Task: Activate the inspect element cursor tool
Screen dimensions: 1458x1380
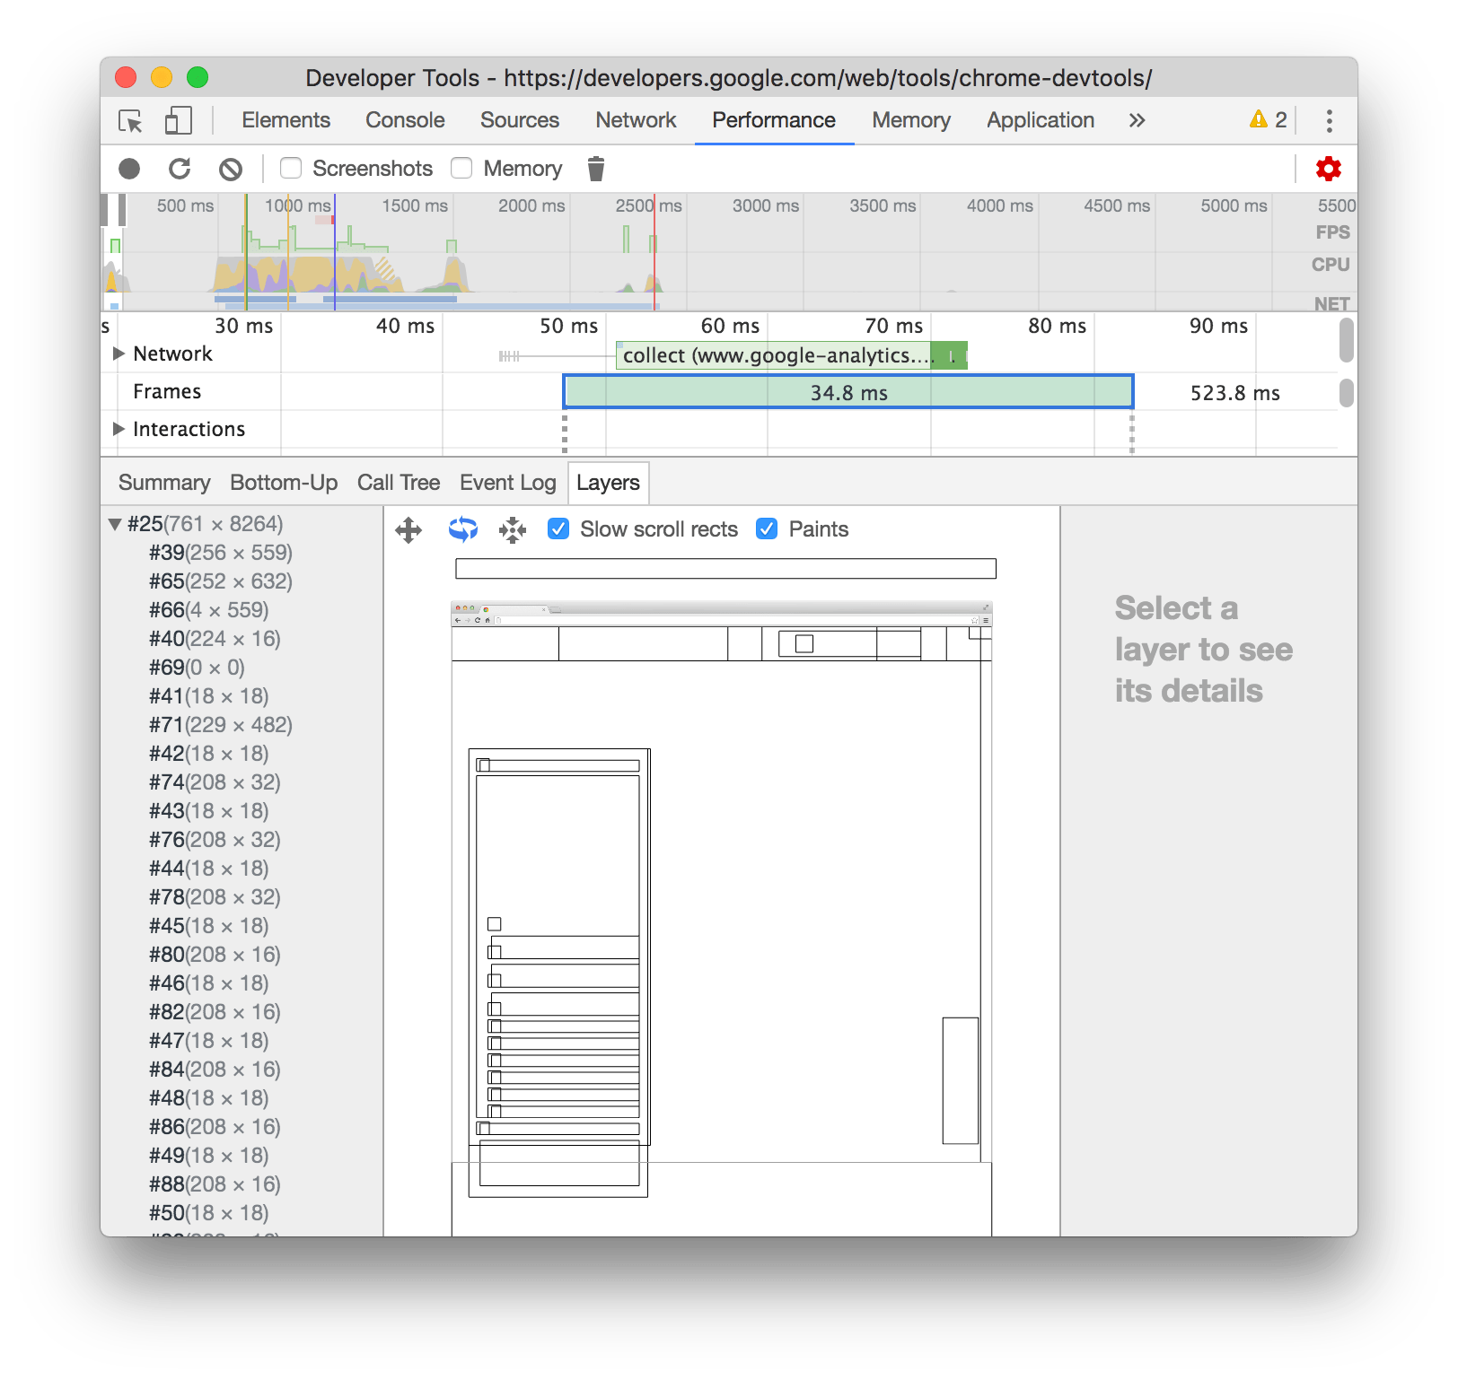Action: coord(129,120)
